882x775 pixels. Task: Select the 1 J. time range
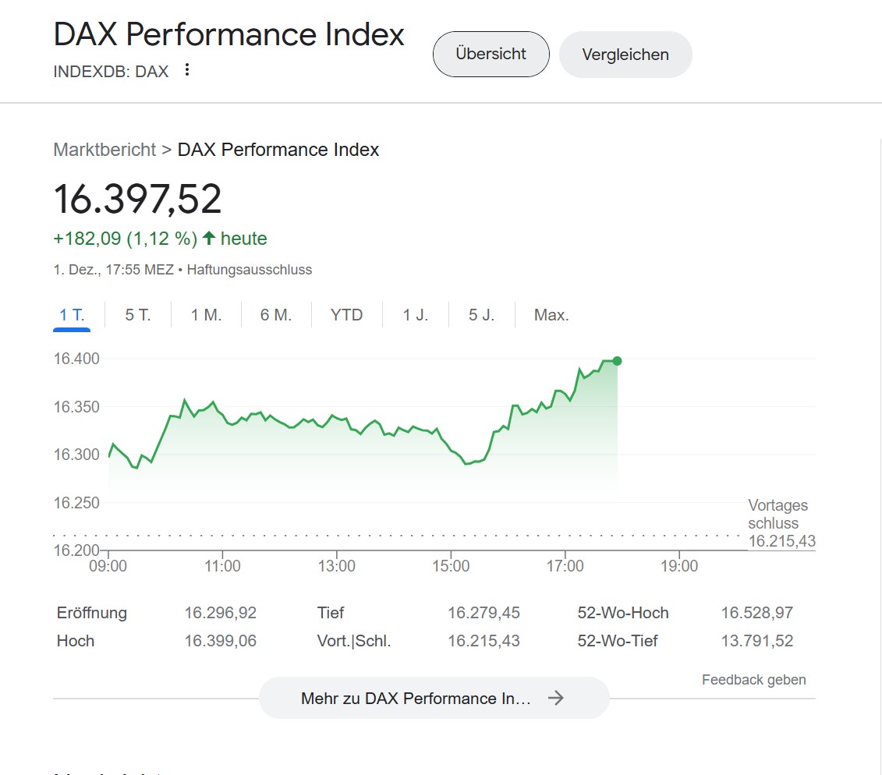pos(416,315)
